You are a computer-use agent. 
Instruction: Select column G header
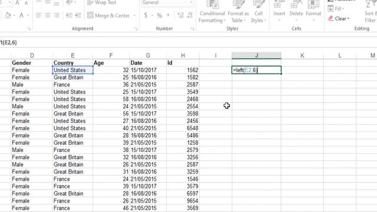(148, 55)
